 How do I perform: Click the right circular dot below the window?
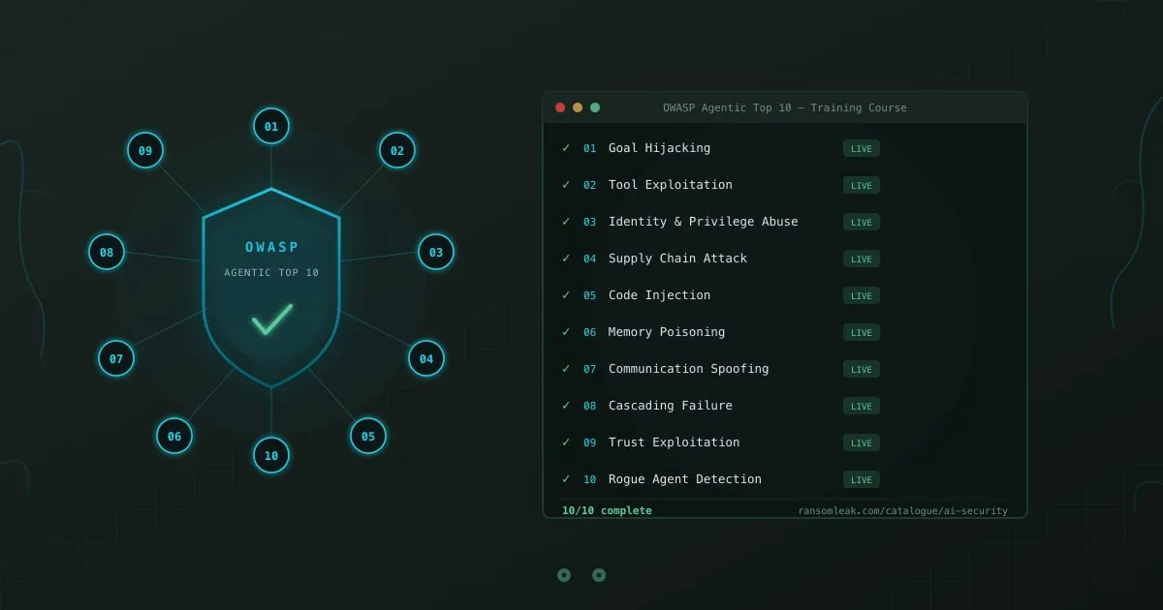click(x=599, y=575)
